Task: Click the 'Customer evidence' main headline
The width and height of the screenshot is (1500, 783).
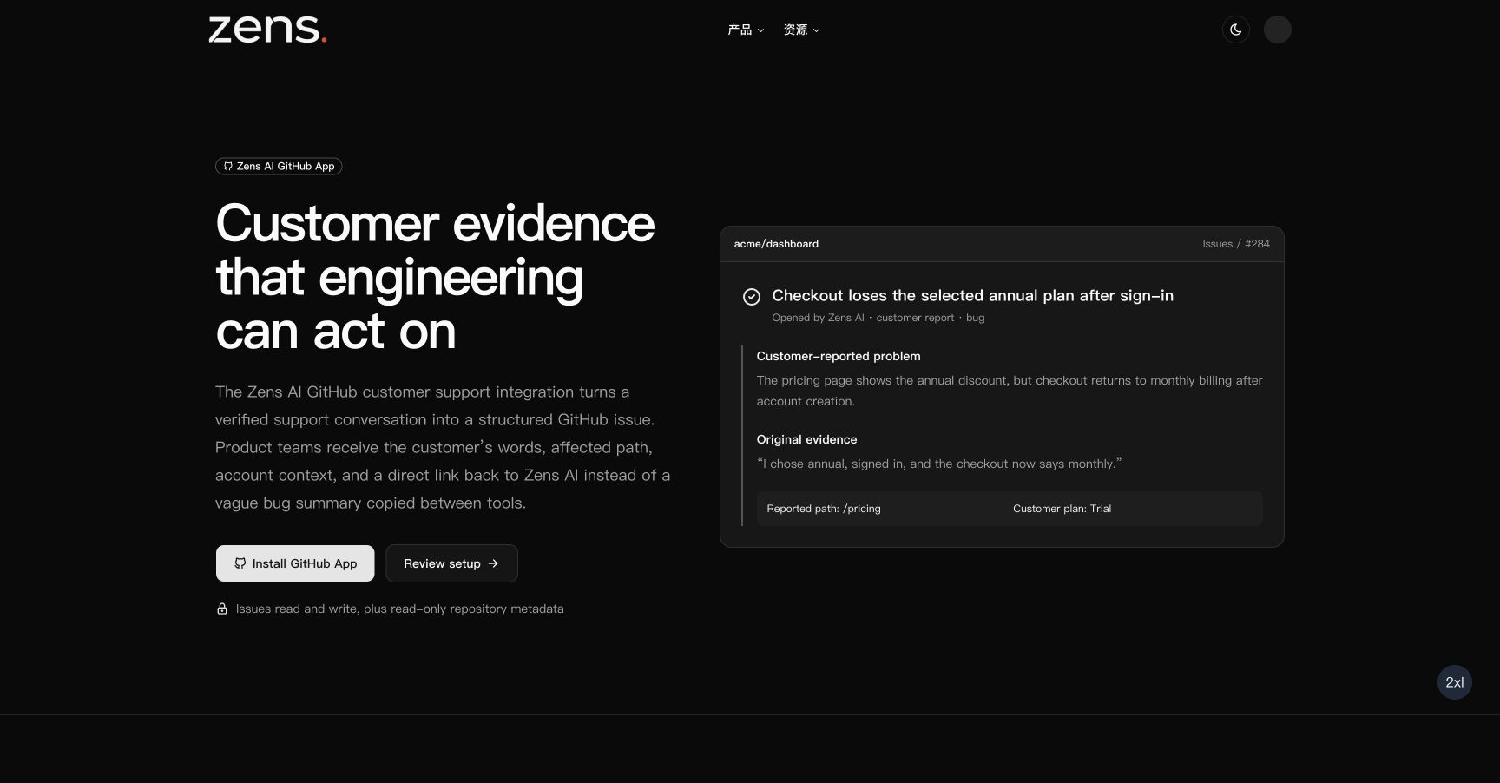Action: click(x=435, y=277)
